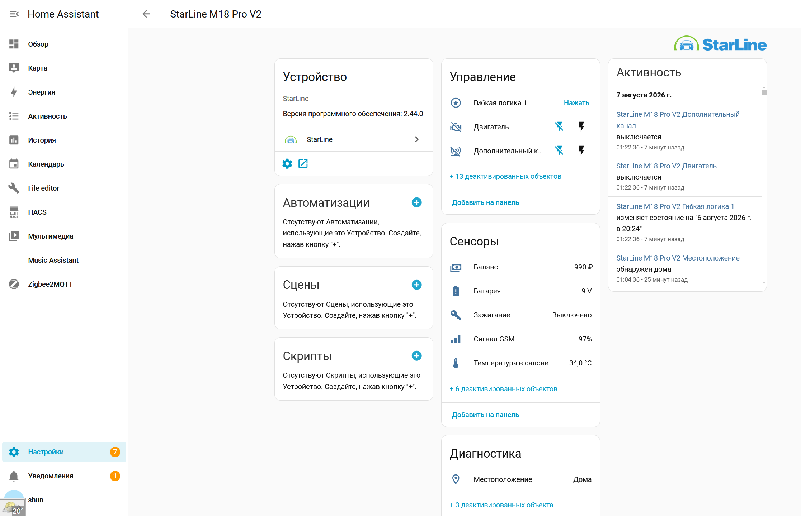Click the Температура в салоне value 34,0 °C
This screenshot has width=801, height=516.
click(580, 363)
